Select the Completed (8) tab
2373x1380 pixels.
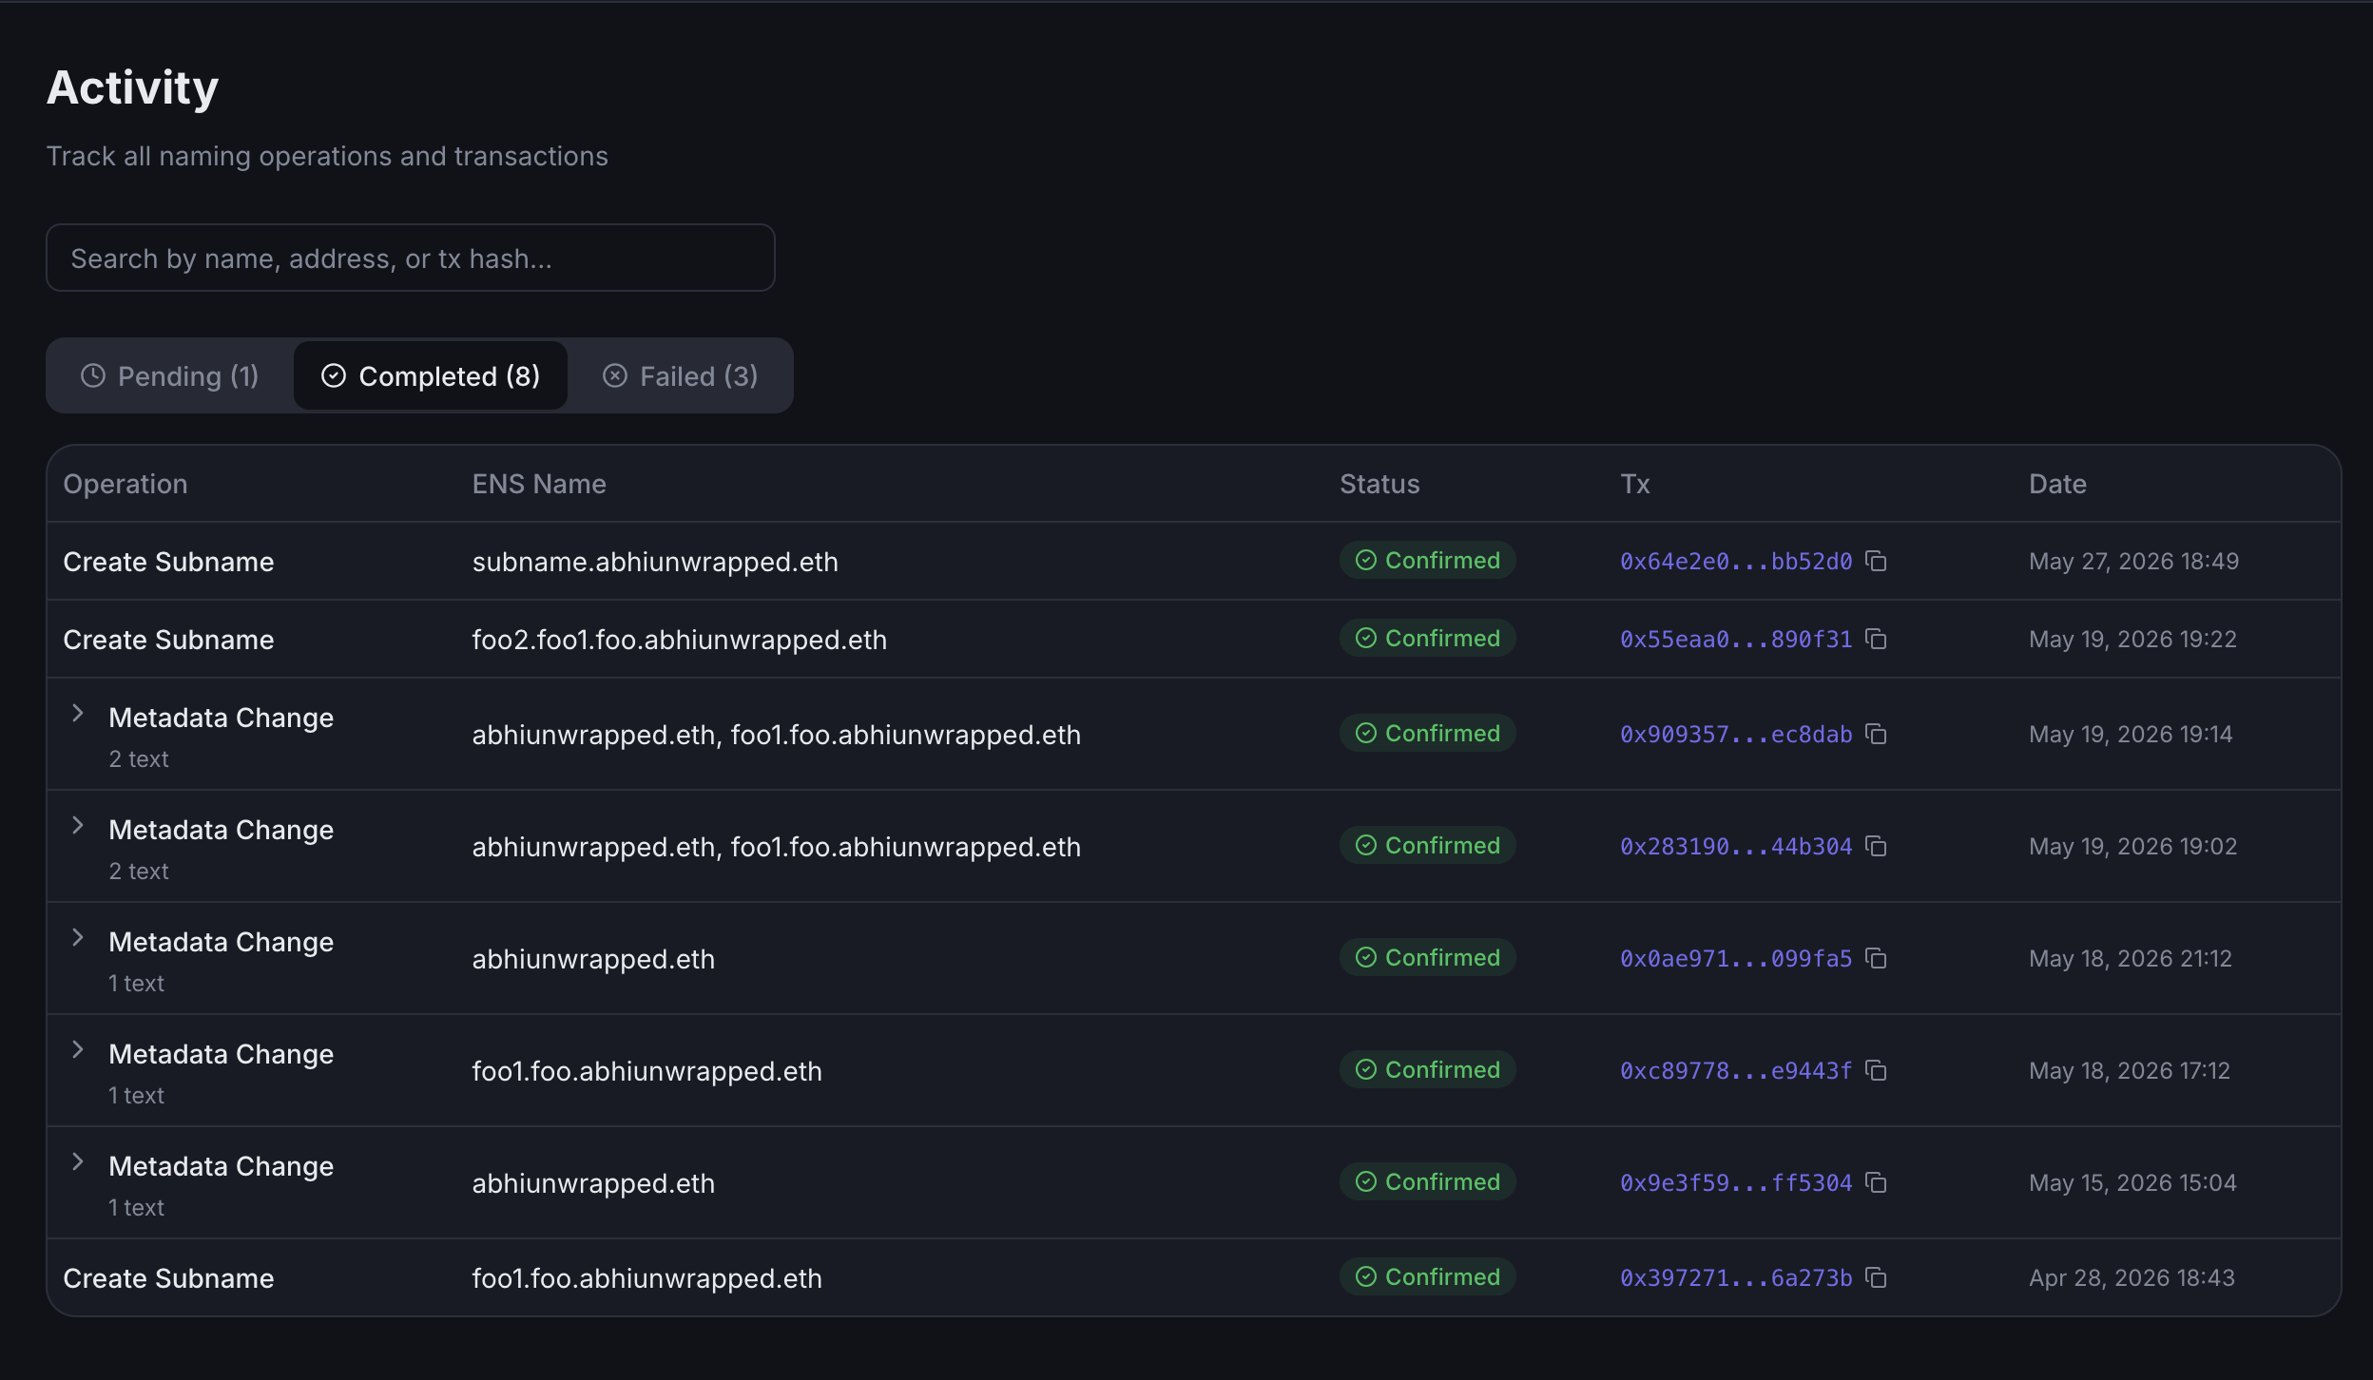coord(431,376)
